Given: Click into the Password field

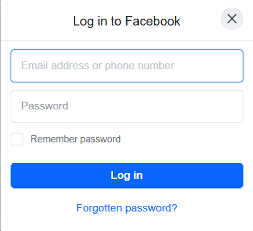Looking at the screenshot, I should 127,106.
